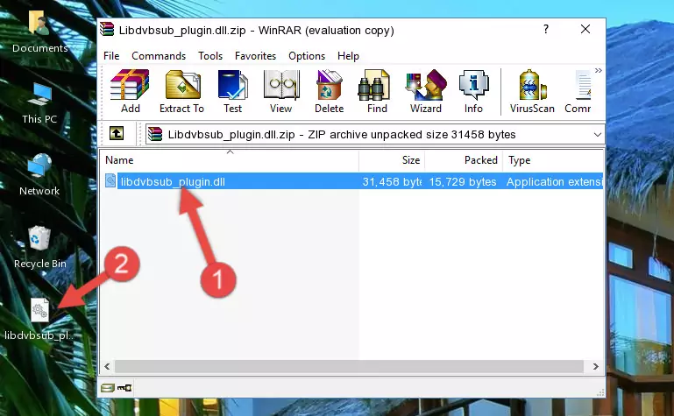Open the View file tool

coord(281,91)
